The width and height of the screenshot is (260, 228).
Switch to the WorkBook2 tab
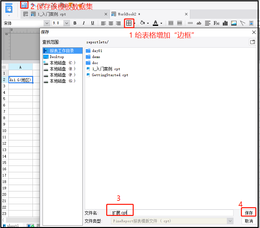(x=129, y=14)
